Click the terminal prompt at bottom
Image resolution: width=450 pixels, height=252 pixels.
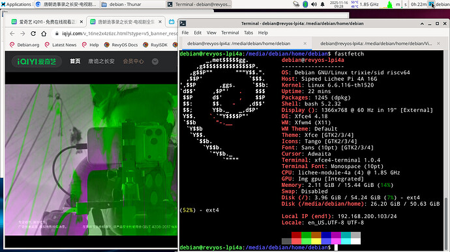(x=255, y=247)
